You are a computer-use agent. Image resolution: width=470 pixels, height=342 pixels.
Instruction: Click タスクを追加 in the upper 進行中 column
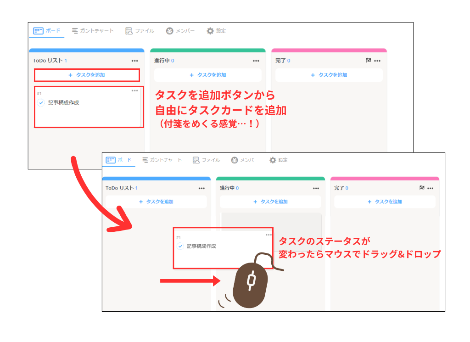click(x=208, y=75)
